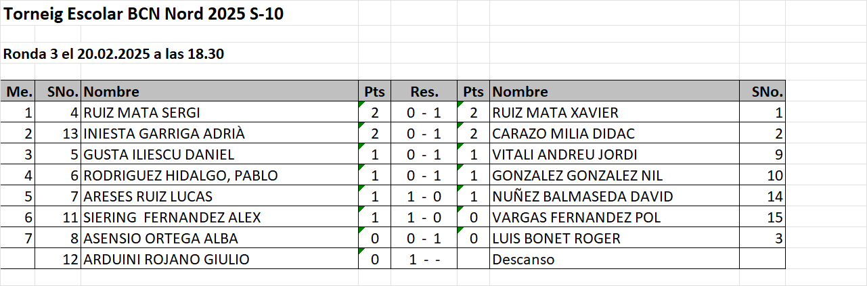Select VARGAS FERNANDEZ POL cell
This screenshot has width=867, height=286.
click(614, 218)
